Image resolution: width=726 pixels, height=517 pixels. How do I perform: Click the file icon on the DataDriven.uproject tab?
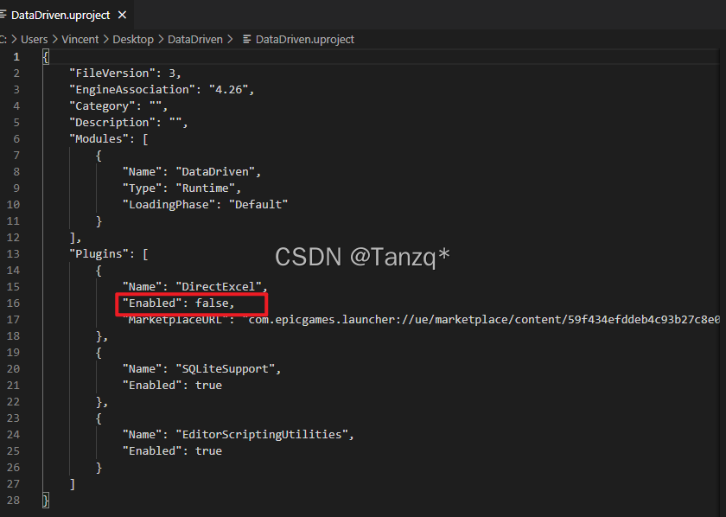coord(3,15)
